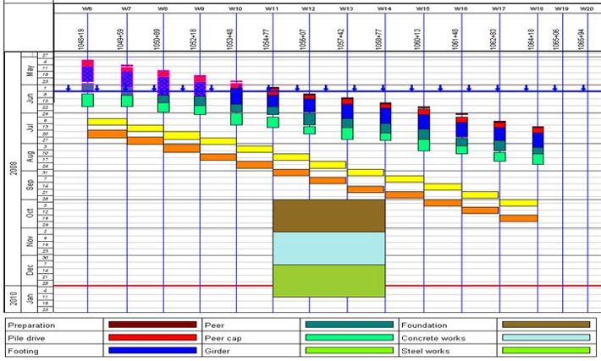Screen dimensions: 601x361
Task: Click station label 1053+48
Action: click(229, 39)
